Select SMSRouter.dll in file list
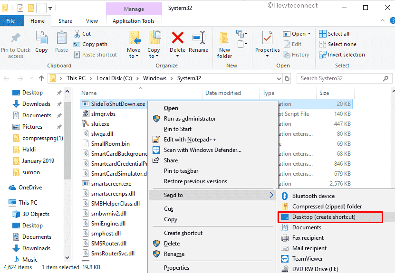The height and width of the screenshot is (273, 395). pyautogui.click(x=104, y=244)
